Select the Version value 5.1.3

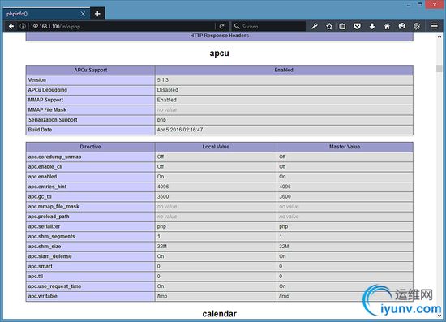[163, 80]
